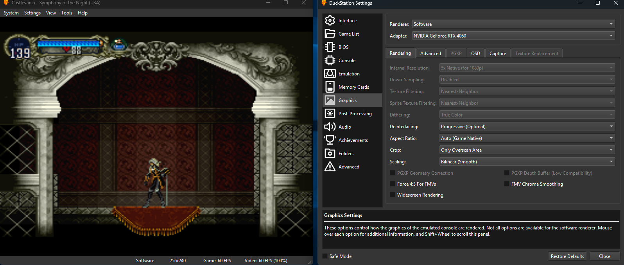Click the Castlevania window DuckStation logo
The width and height of the screenshot is (624, 265).
[6, 3]
